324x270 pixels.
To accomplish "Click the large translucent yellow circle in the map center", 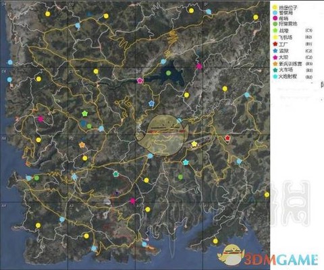I will point(165,136).
